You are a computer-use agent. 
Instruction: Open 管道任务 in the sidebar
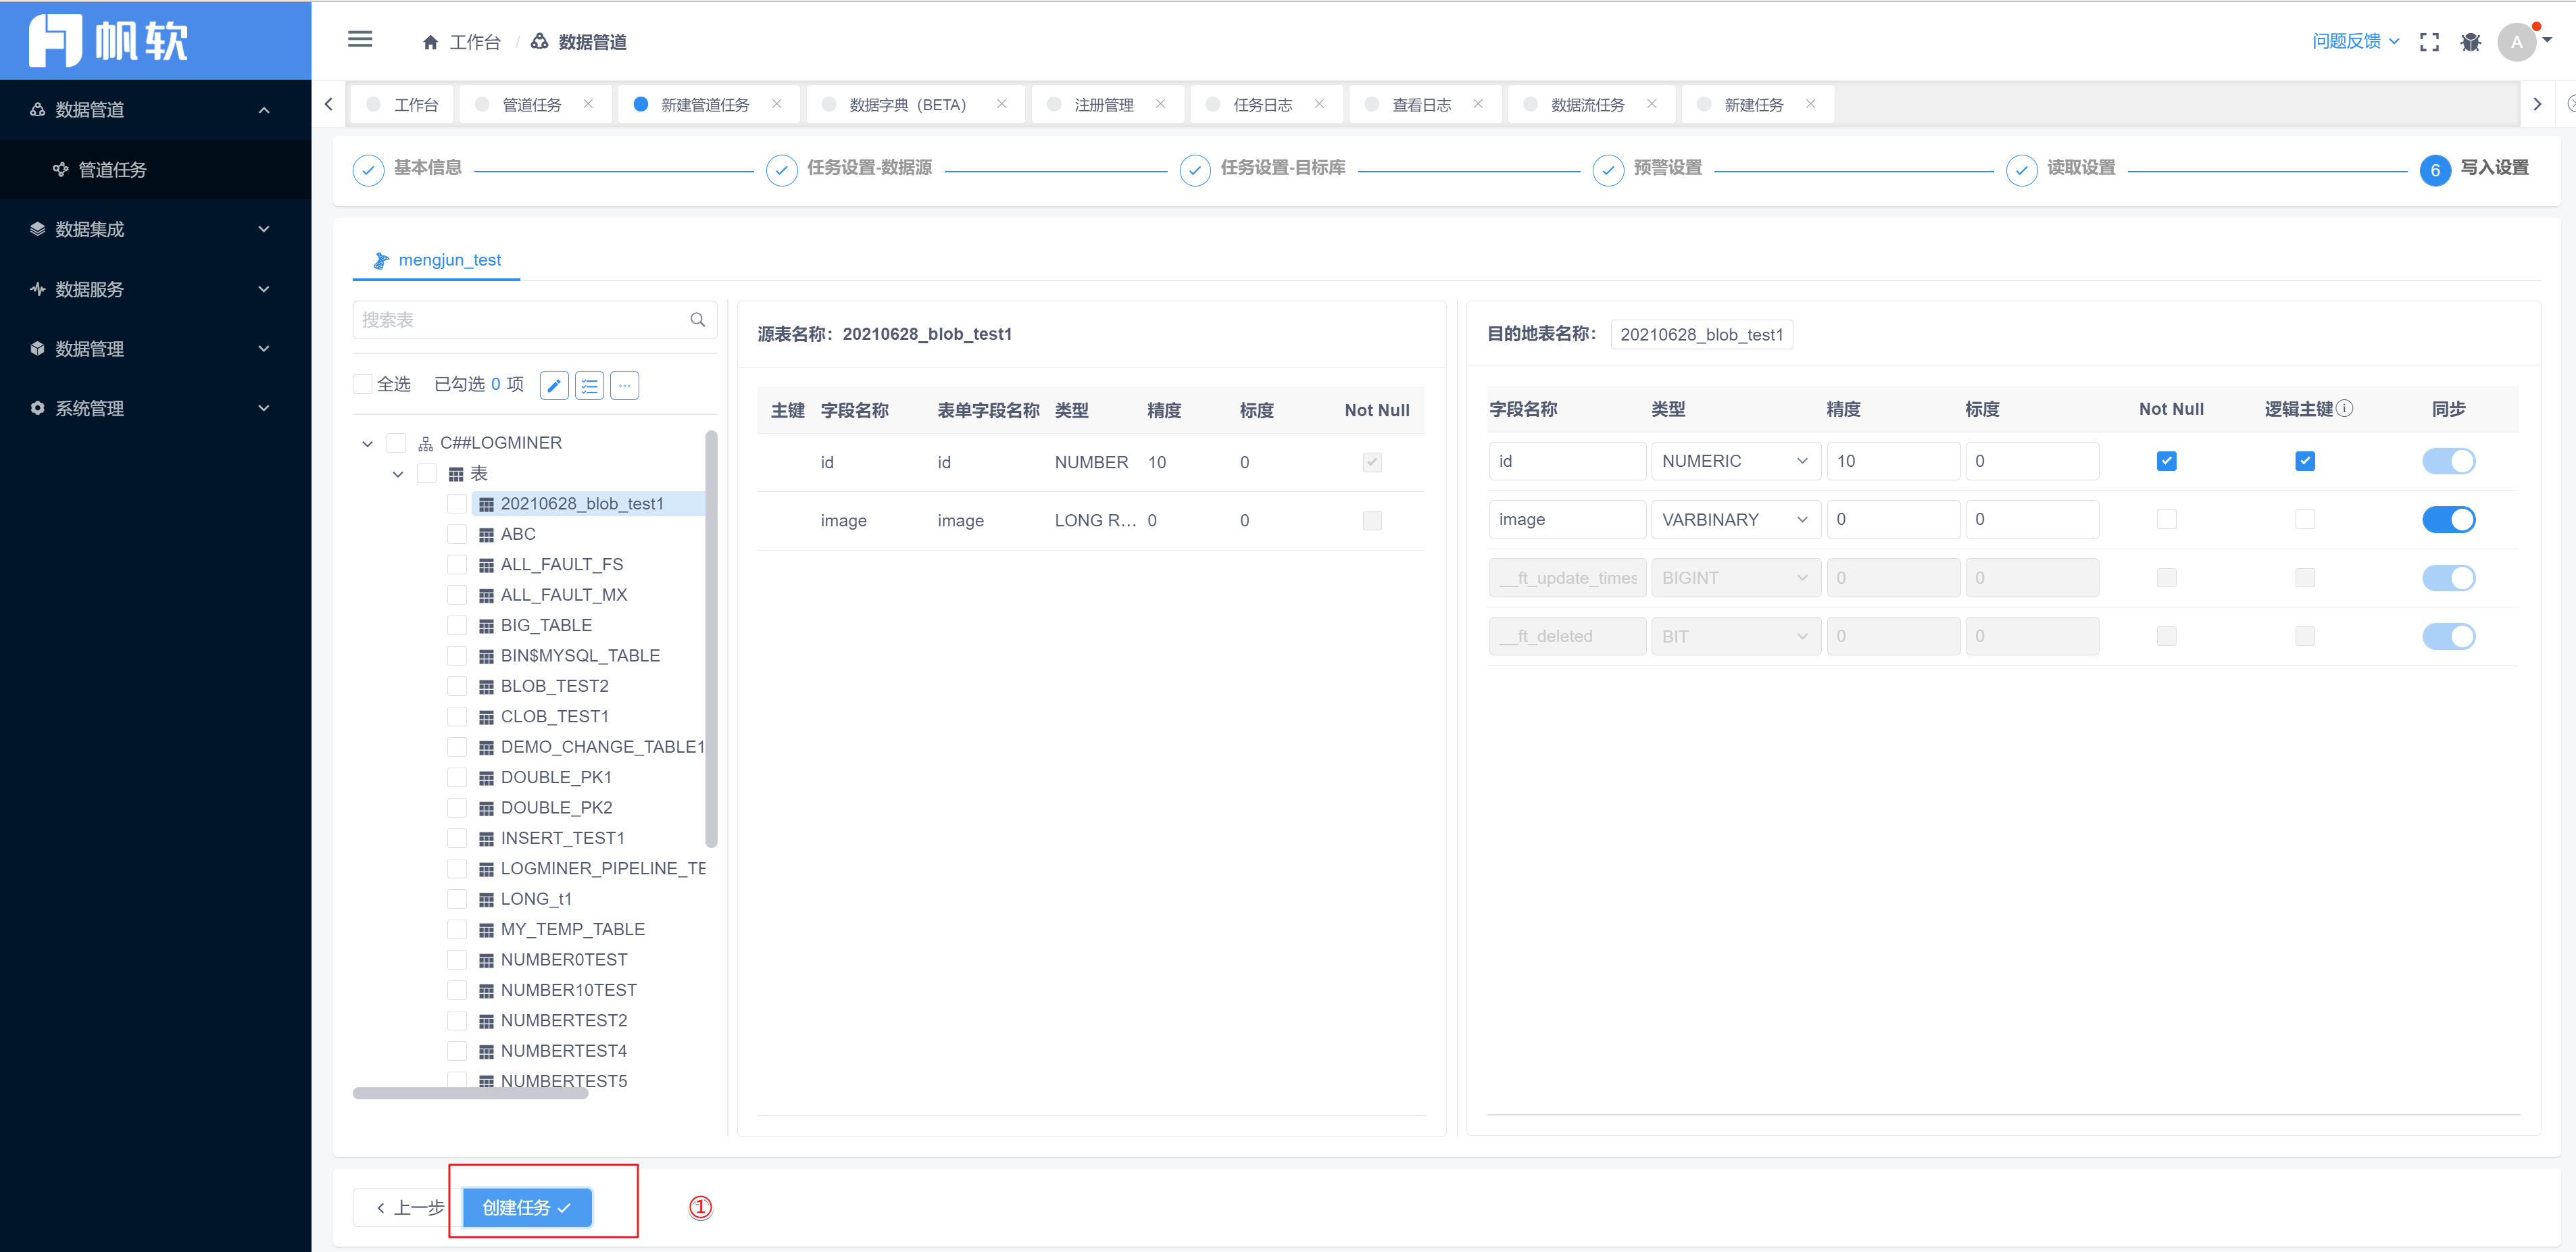pyautogui.click(x=112, y=170)
